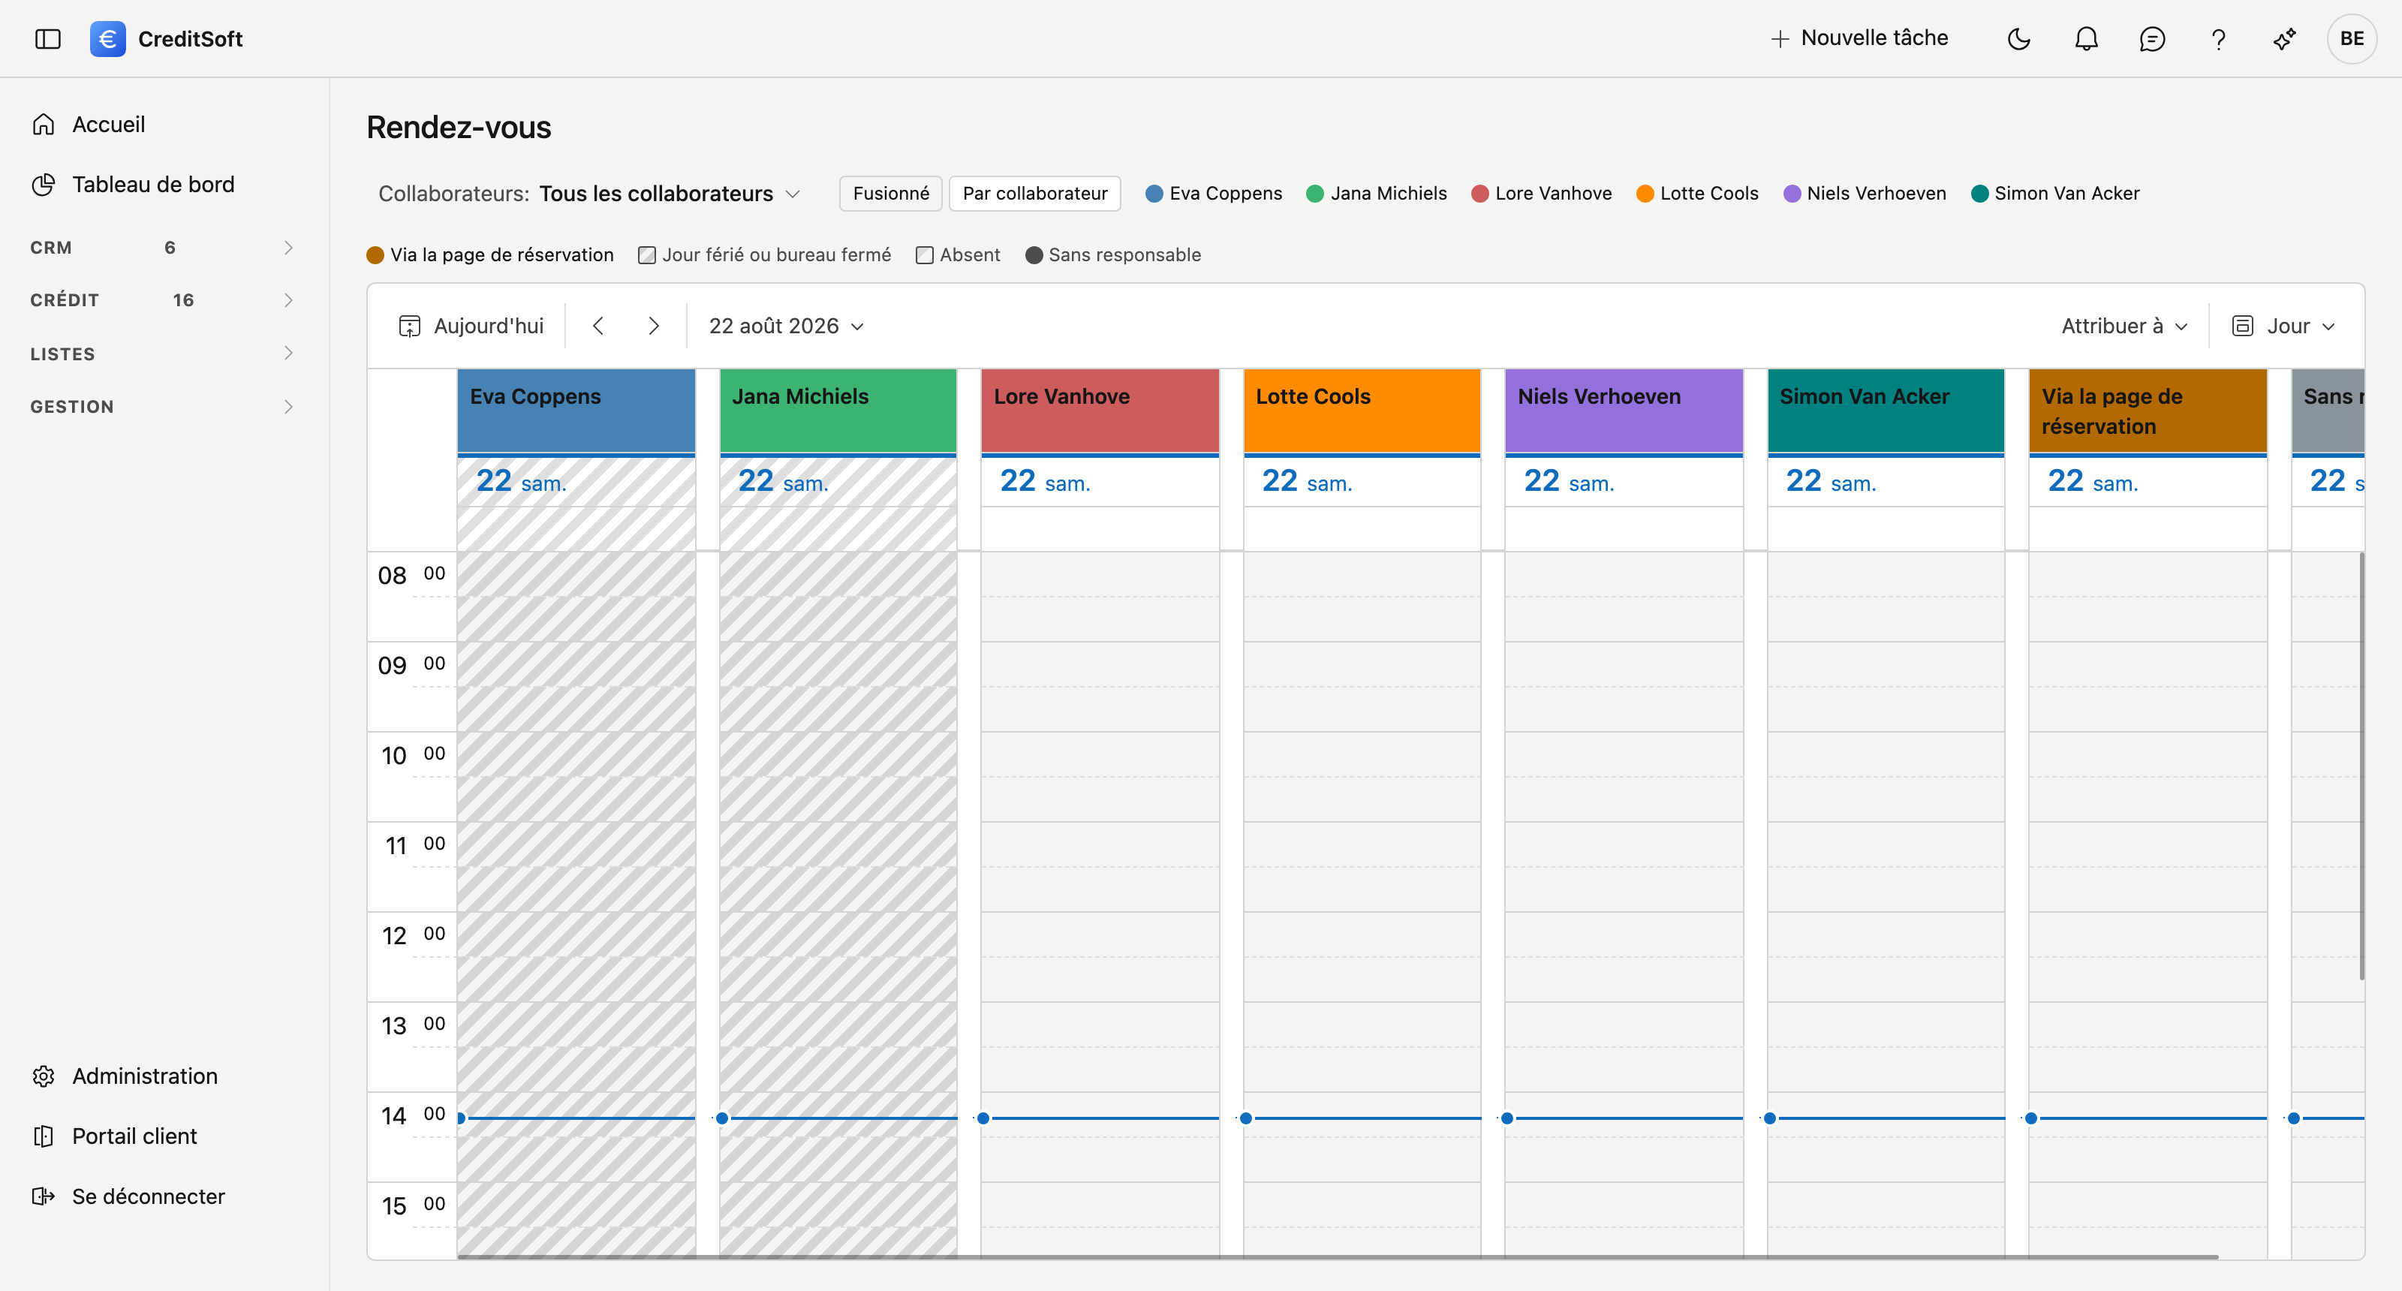Open the AI sparkle assistant icon
Image resolution: width=2402 pixels, height=1291 pixels.
[x=2284, y=38]
